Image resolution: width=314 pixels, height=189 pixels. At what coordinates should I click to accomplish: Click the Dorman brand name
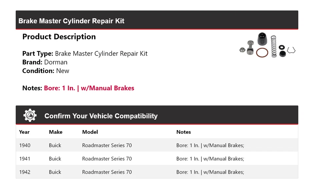56,62
